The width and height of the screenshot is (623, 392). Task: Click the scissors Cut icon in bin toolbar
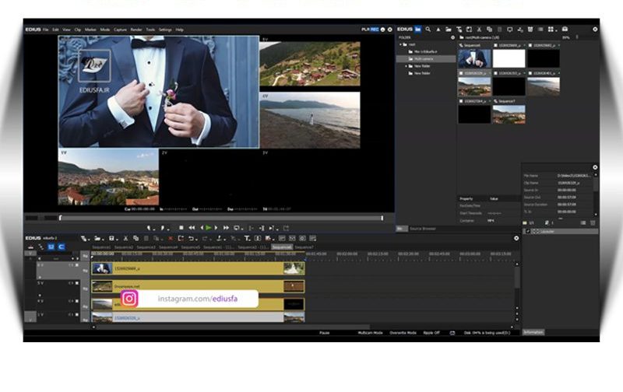pos(479,30)
